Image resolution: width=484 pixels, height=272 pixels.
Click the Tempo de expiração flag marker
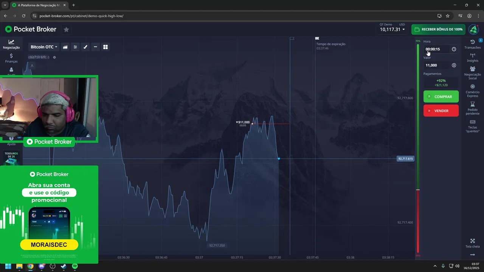(317, 38)
